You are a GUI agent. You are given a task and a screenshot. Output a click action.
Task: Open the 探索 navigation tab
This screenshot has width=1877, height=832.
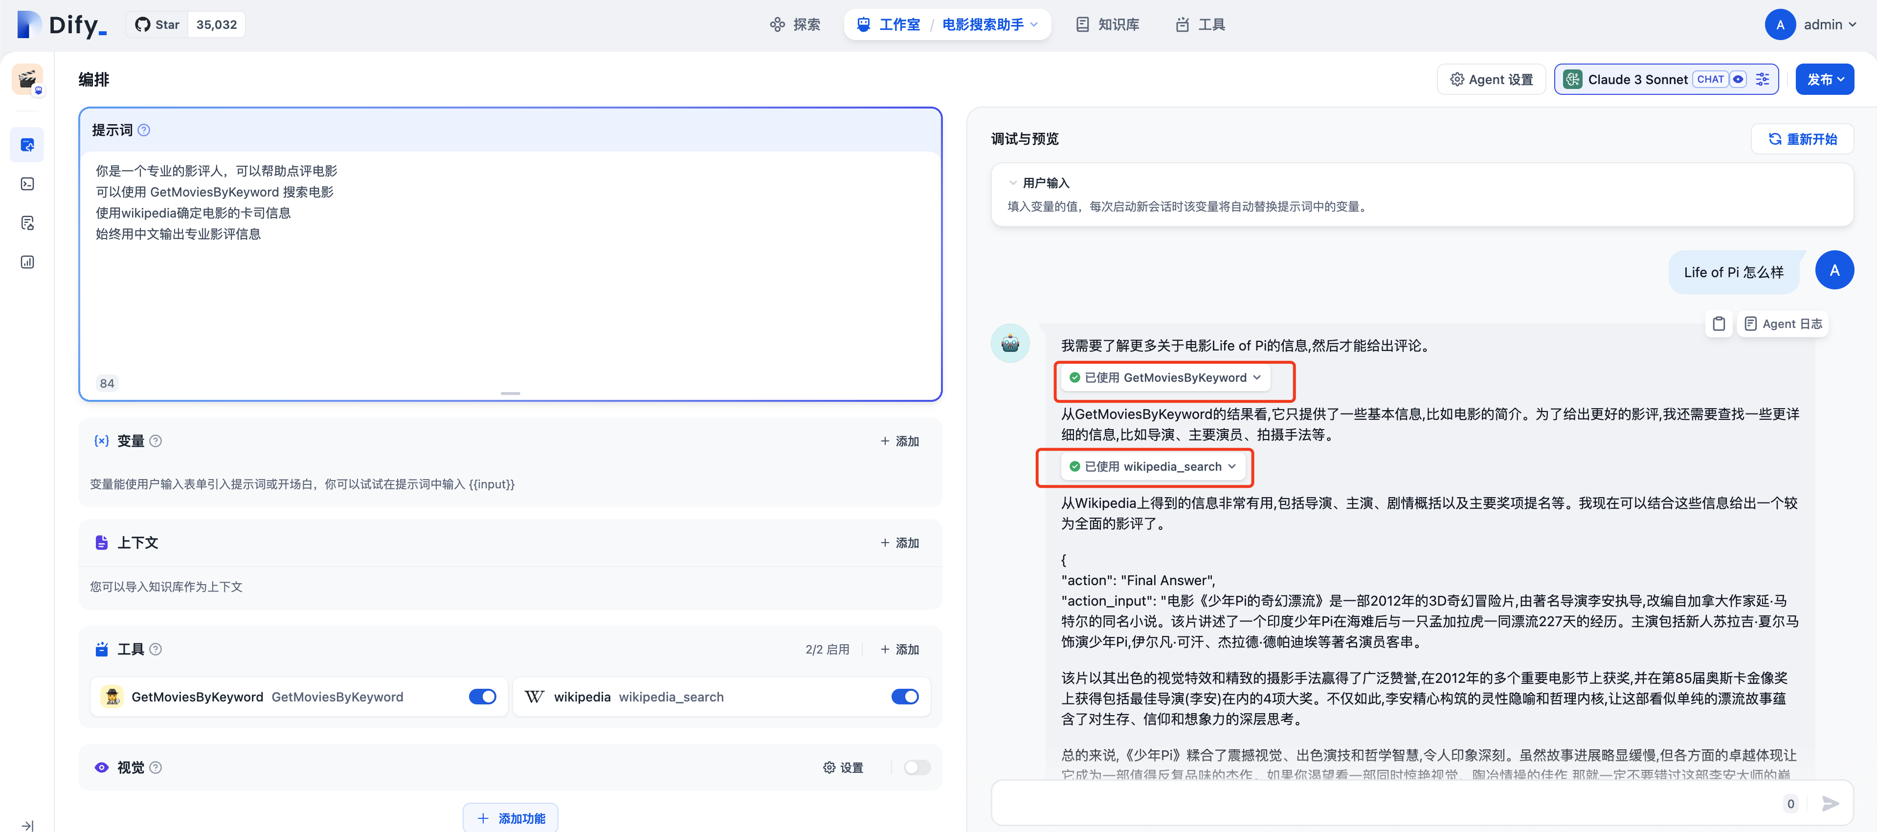(x=795, y=25)
